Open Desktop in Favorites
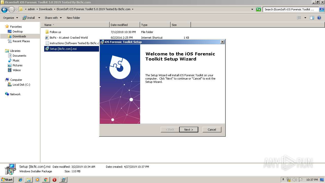The image size is (325, 183). [x=18, y=32]
